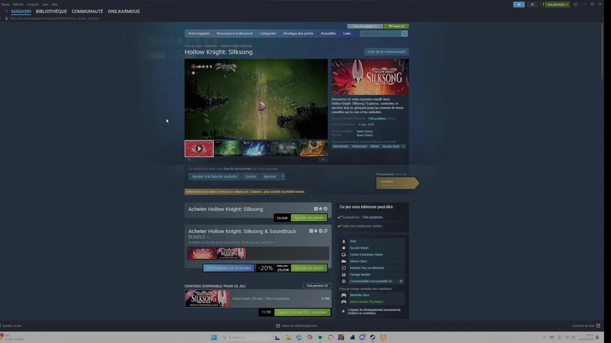Open Hub de la communauté
This screenshot has height=343, width=611.
click(386, 51)
